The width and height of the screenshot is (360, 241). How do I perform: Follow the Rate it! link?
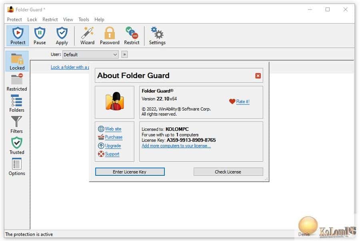tap(243, 102)
